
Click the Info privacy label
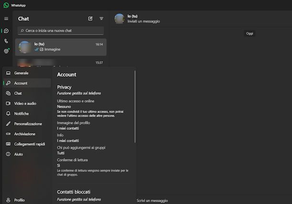[x=60, y=135]
